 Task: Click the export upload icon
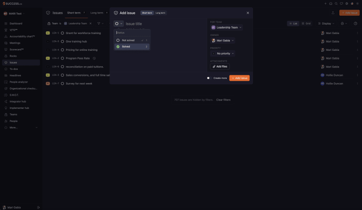coord(333,13)
